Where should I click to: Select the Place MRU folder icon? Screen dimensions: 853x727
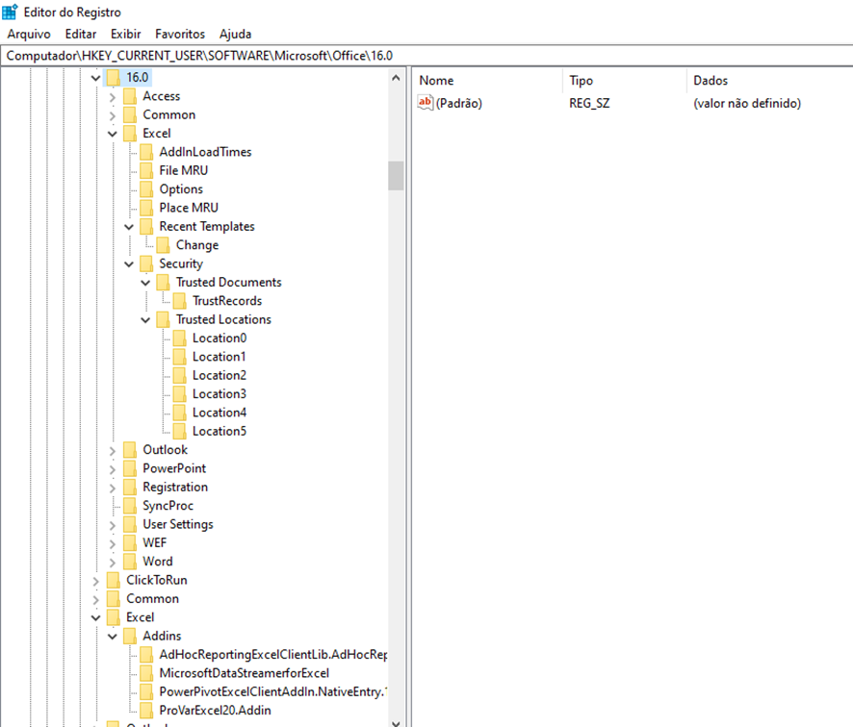[145, 208]
